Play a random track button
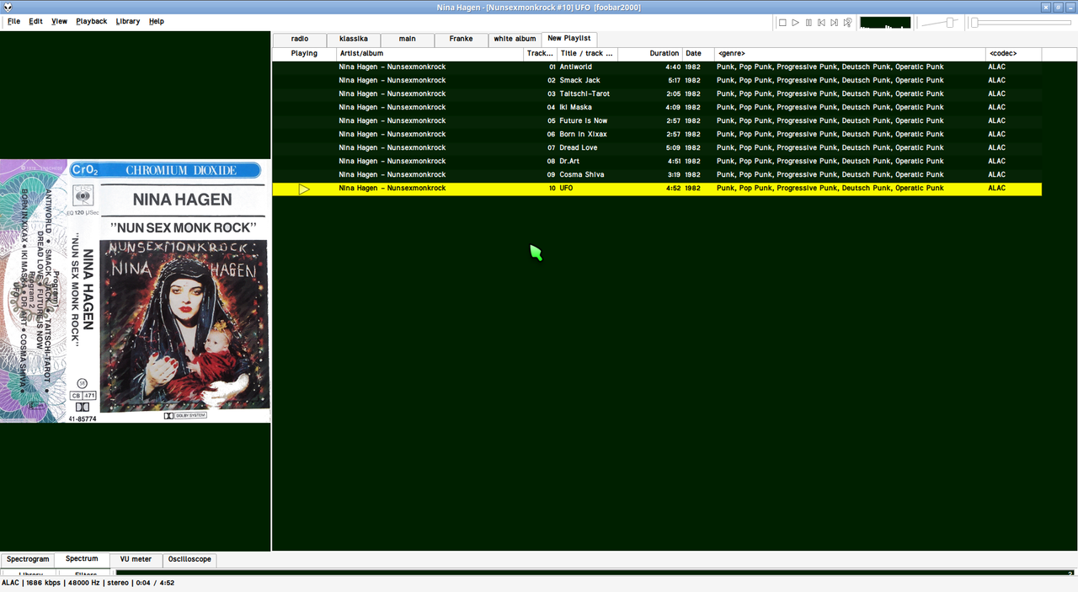1078x592 pixels. coord(847,23)
